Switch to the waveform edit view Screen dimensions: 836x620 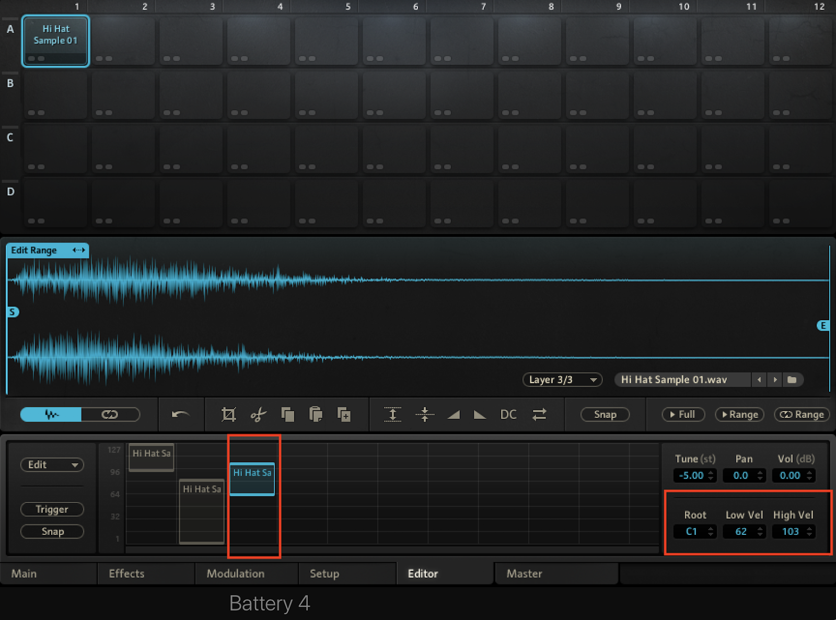click(51, 415)
